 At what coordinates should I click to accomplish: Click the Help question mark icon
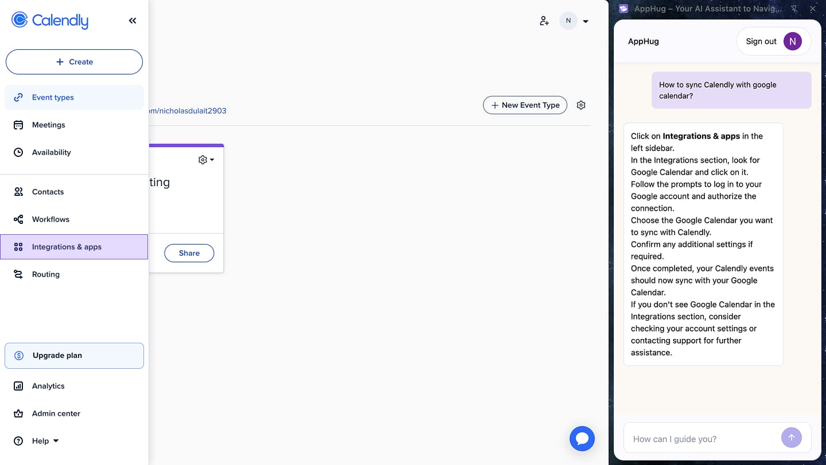pyautogui.click(x=18, y=441)
